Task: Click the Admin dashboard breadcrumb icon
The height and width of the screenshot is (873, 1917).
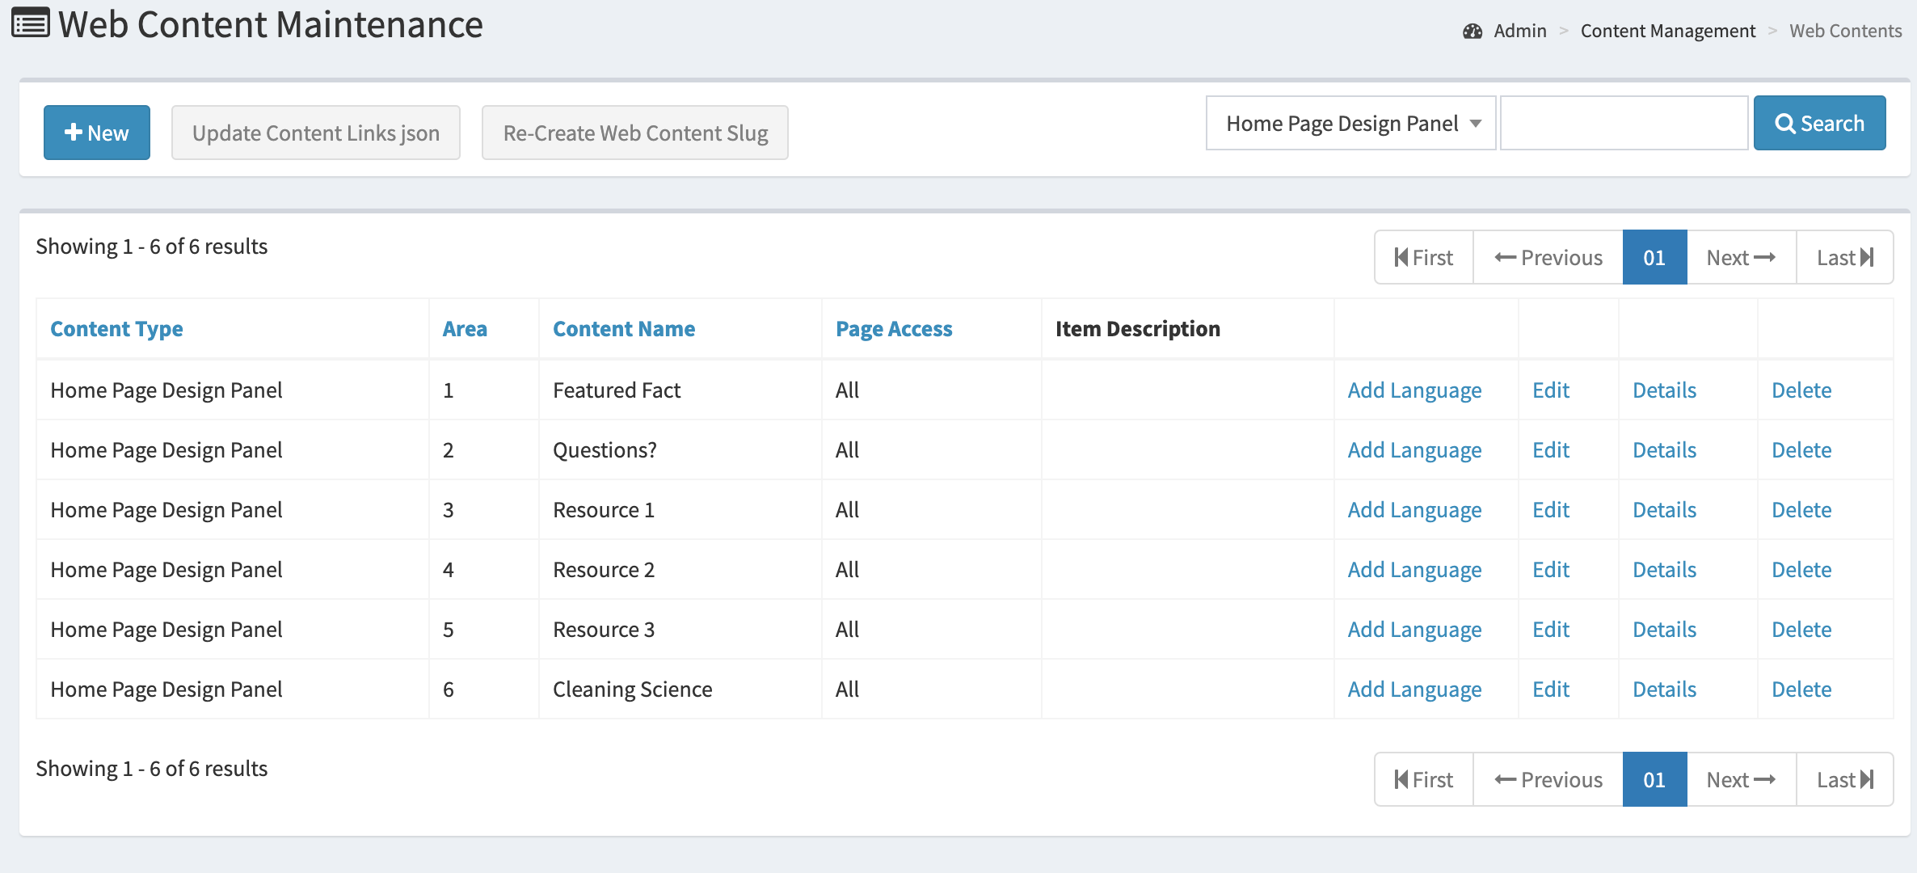Action: (x=1473, y=32)
